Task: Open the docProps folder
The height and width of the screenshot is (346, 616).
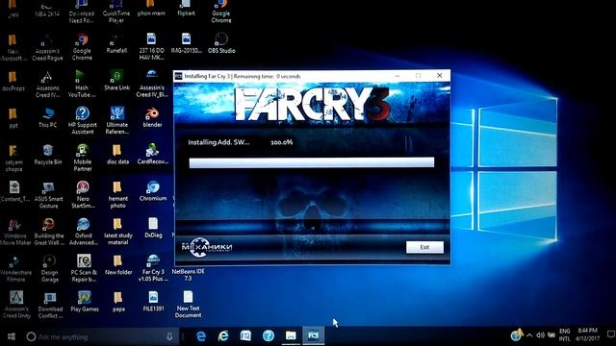Action: tap(13, 81)
